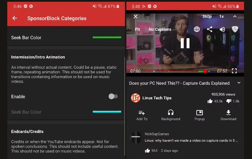Collapse the player's top controls chevron

(235, 16)
